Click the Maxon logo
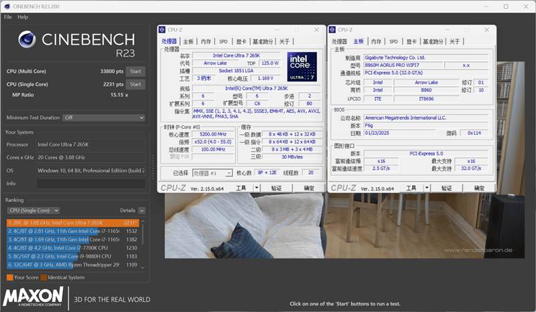Image resolution: width=536 pixels, height=312 pixels. (33, 297)
